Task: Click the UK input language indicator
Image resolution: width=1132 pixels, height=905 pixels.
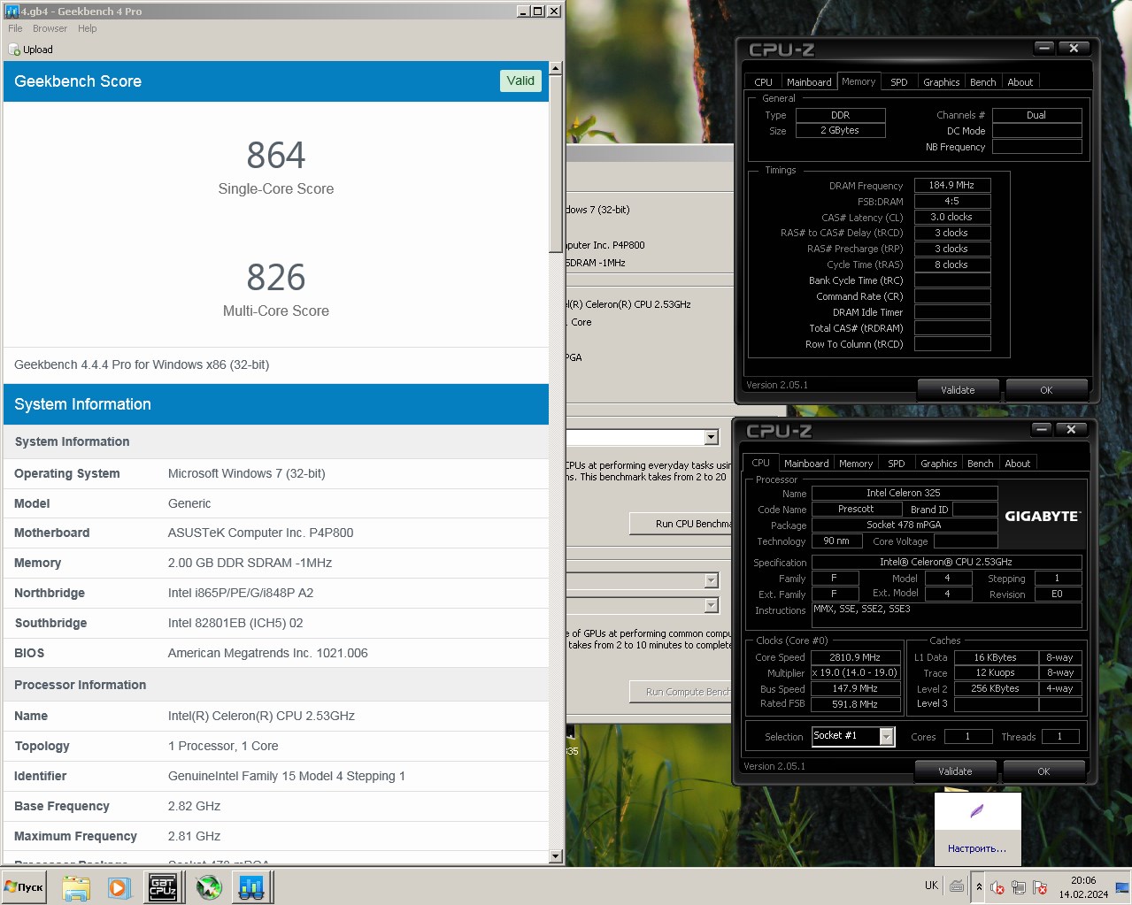Action: (x=931, y=886)
